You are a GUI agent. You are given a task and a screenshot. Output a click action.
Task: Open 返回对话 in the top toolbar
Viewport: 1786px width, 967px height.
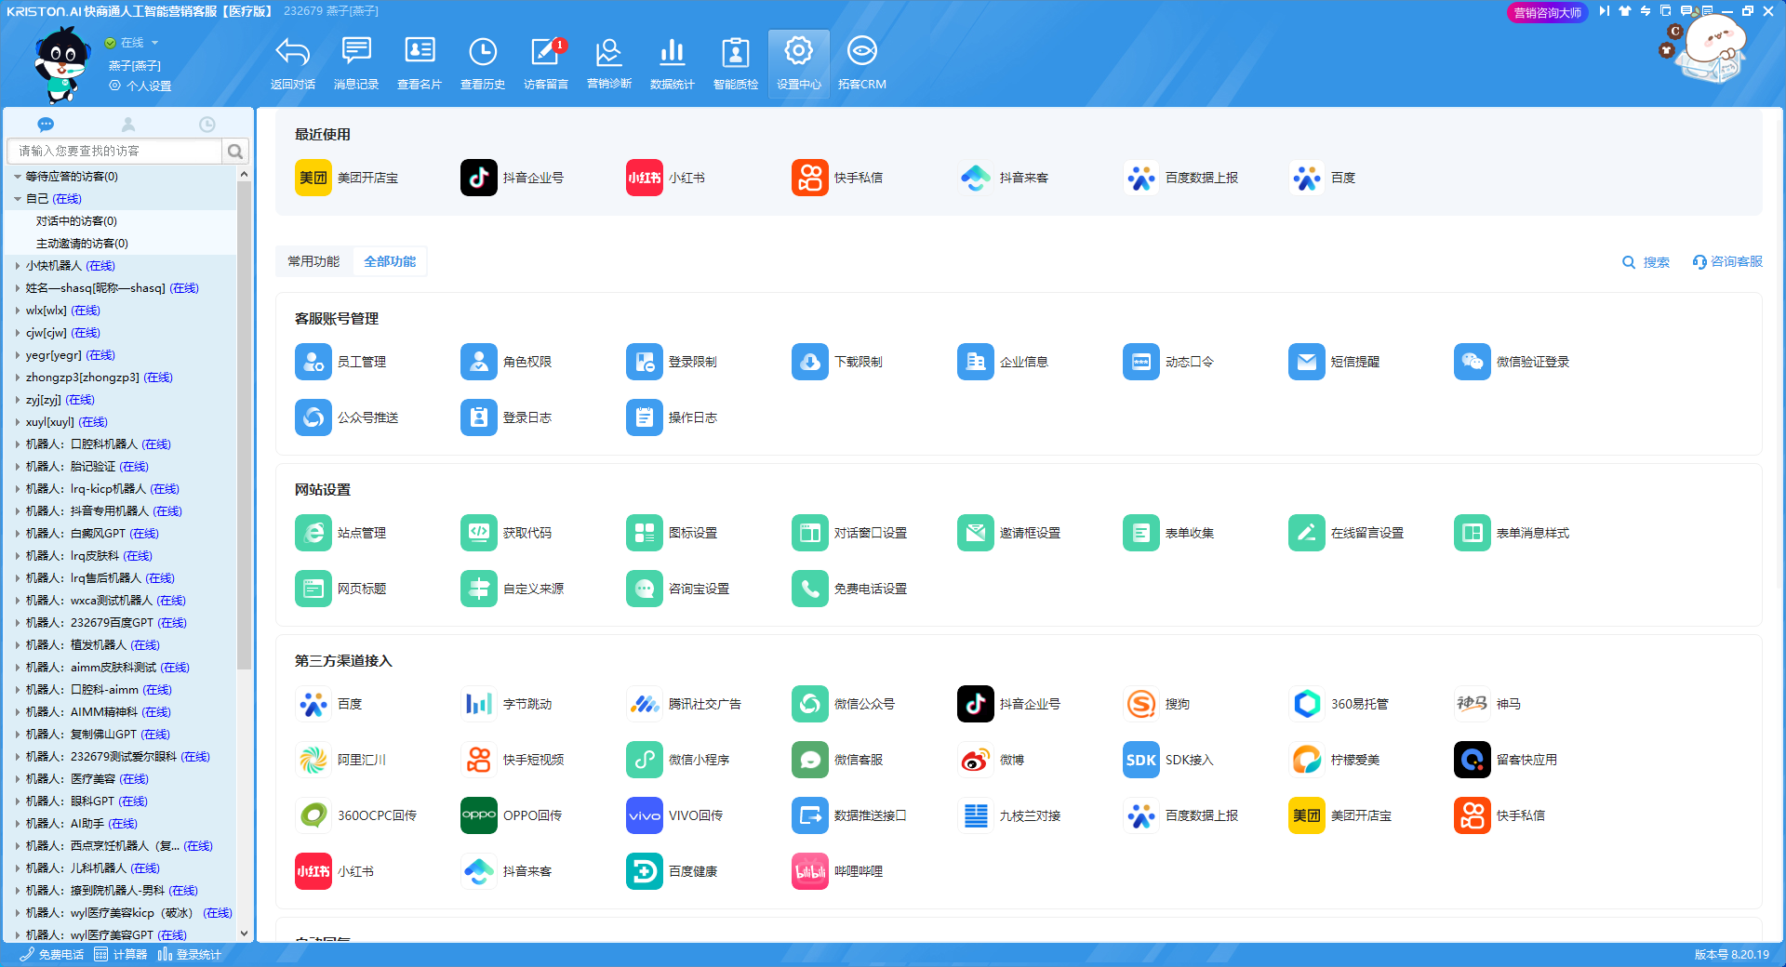tap(292, 63)
